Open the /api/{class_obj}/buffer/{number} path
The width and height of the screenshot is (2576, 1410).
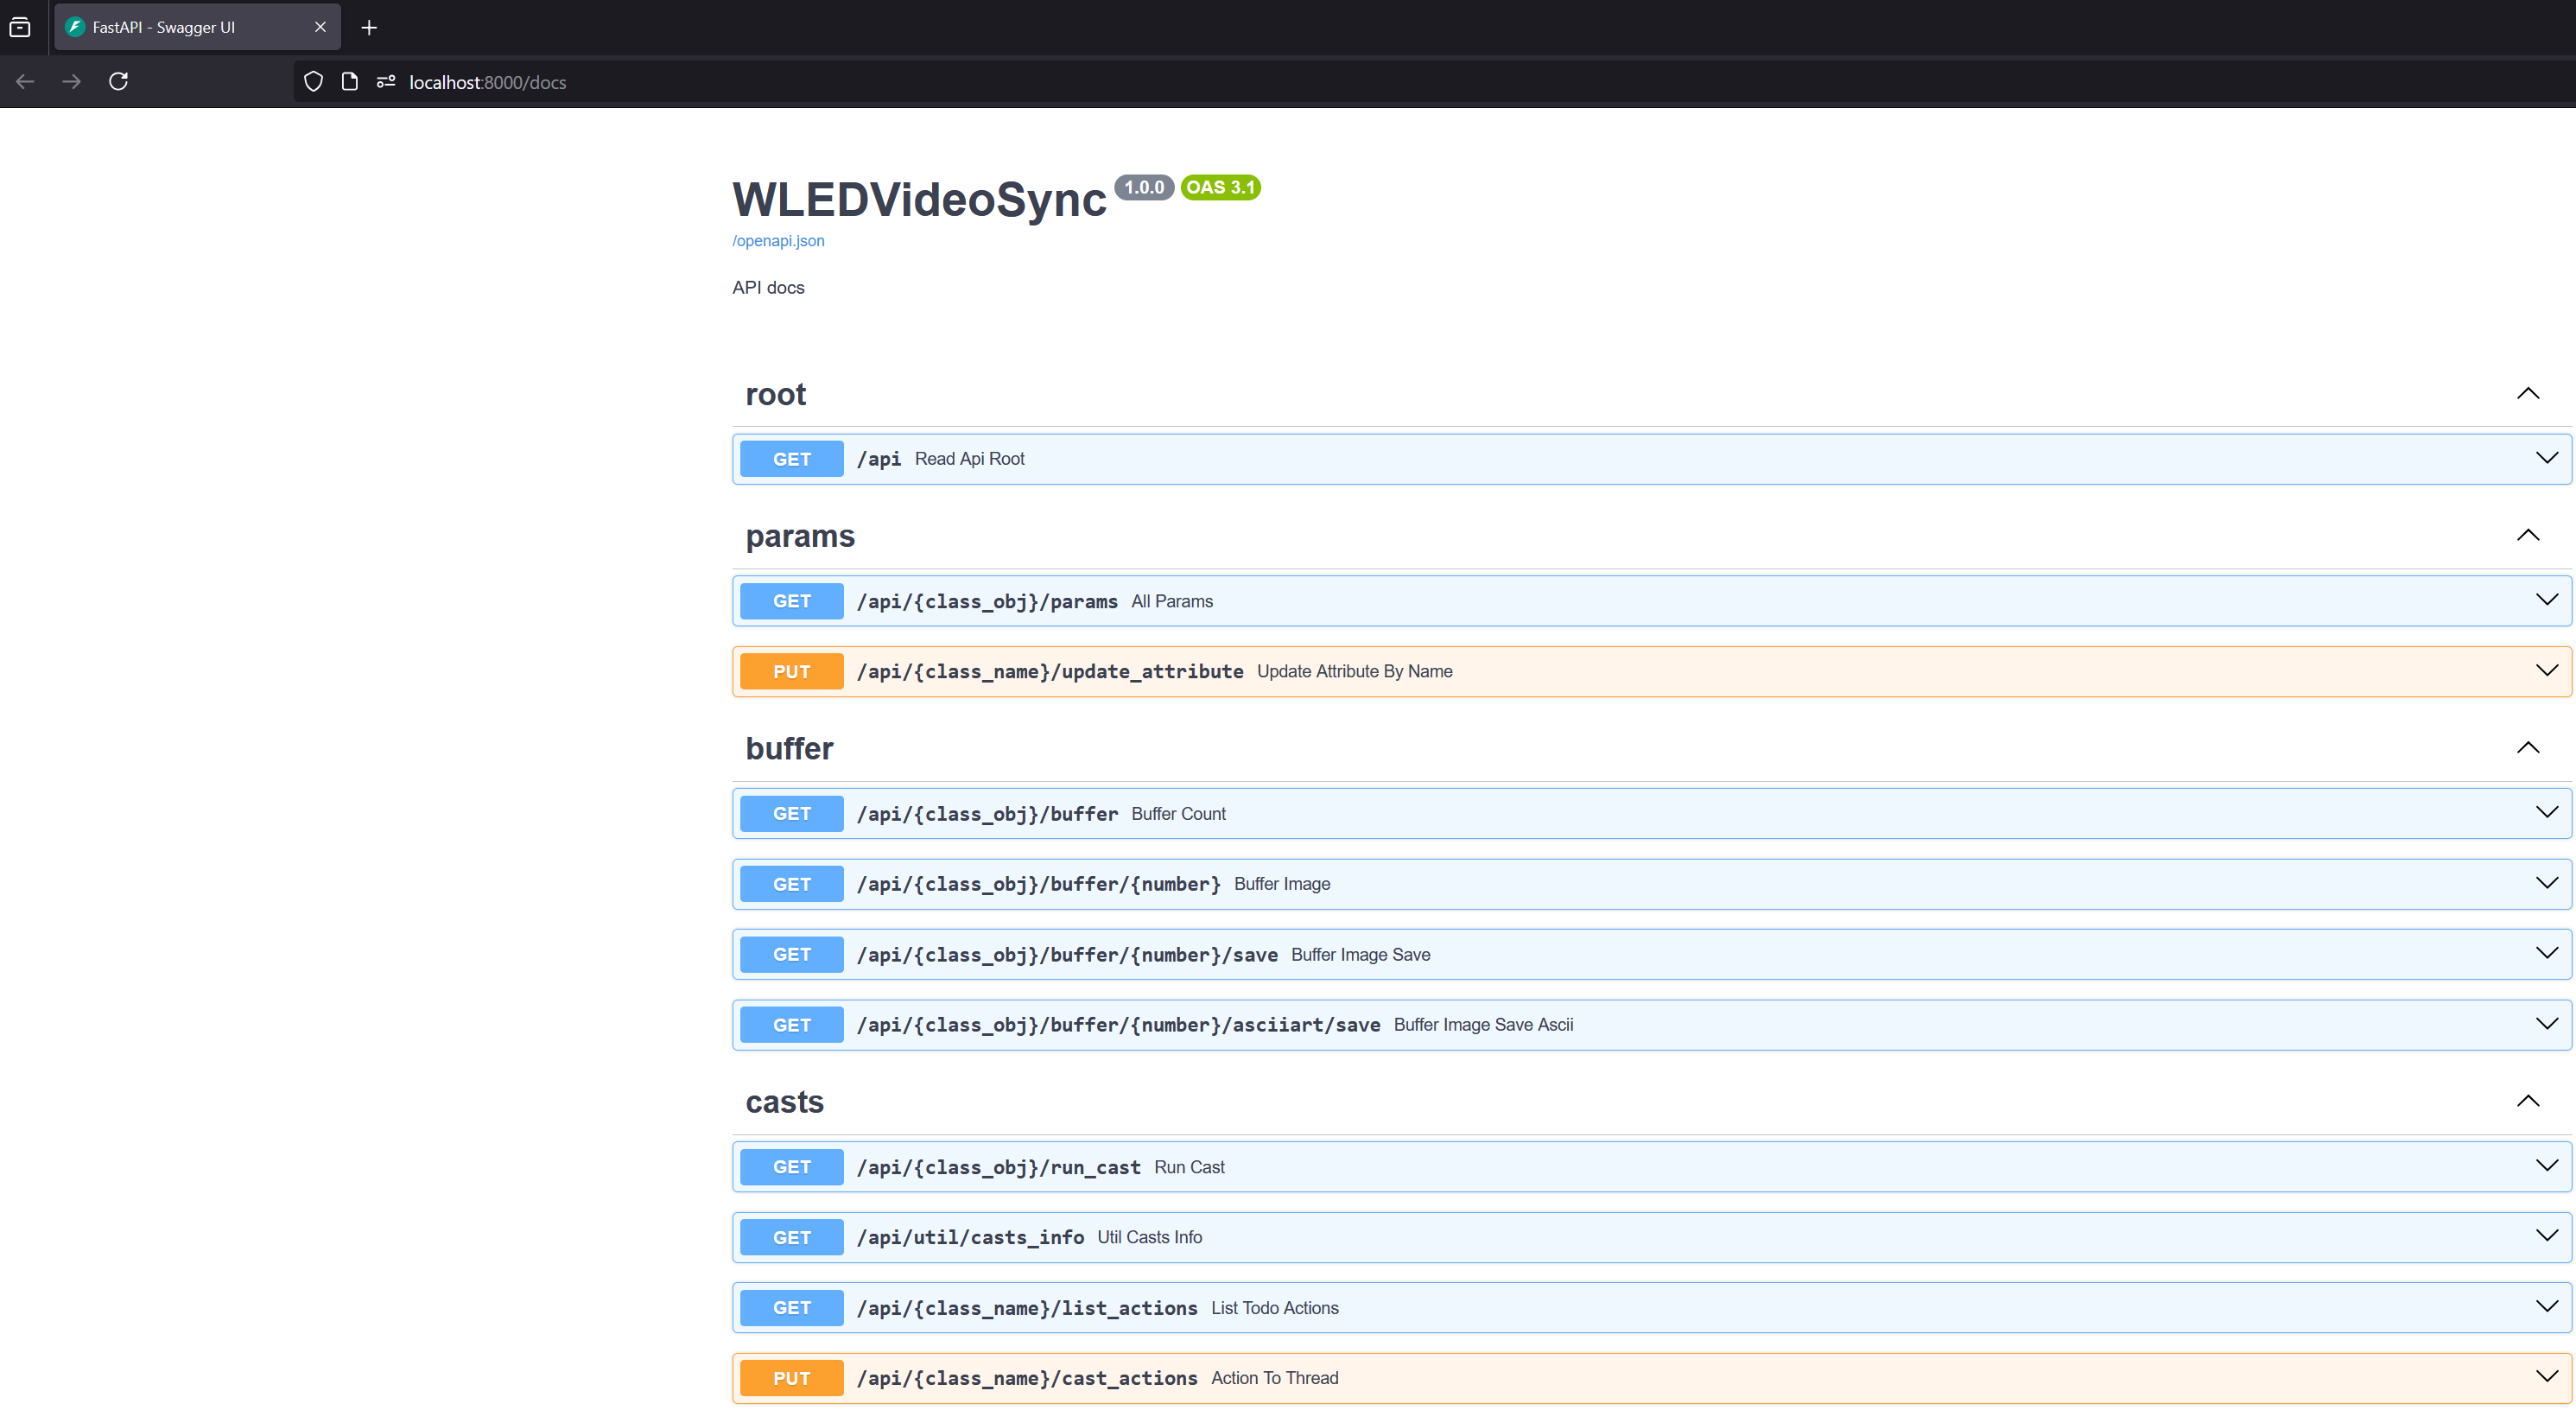[x=1039, y=884]
